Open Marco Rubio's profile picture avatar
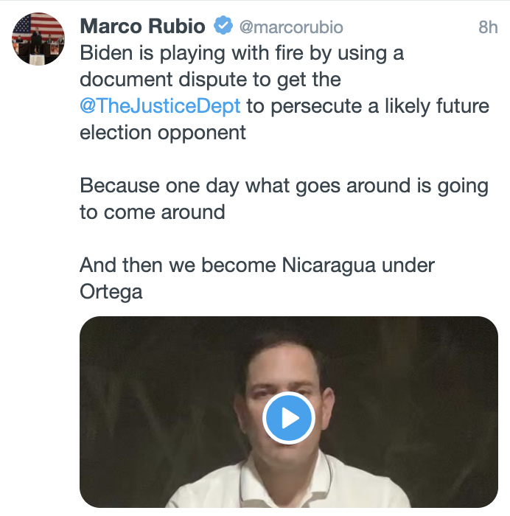The width and height of the screenshot is (510, 516). click(38, 39)
